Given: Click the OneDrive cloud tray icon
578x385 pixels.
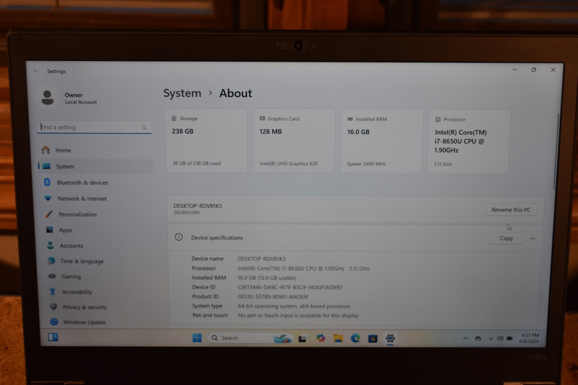Looking at the screenshot, I should (478, 338).
